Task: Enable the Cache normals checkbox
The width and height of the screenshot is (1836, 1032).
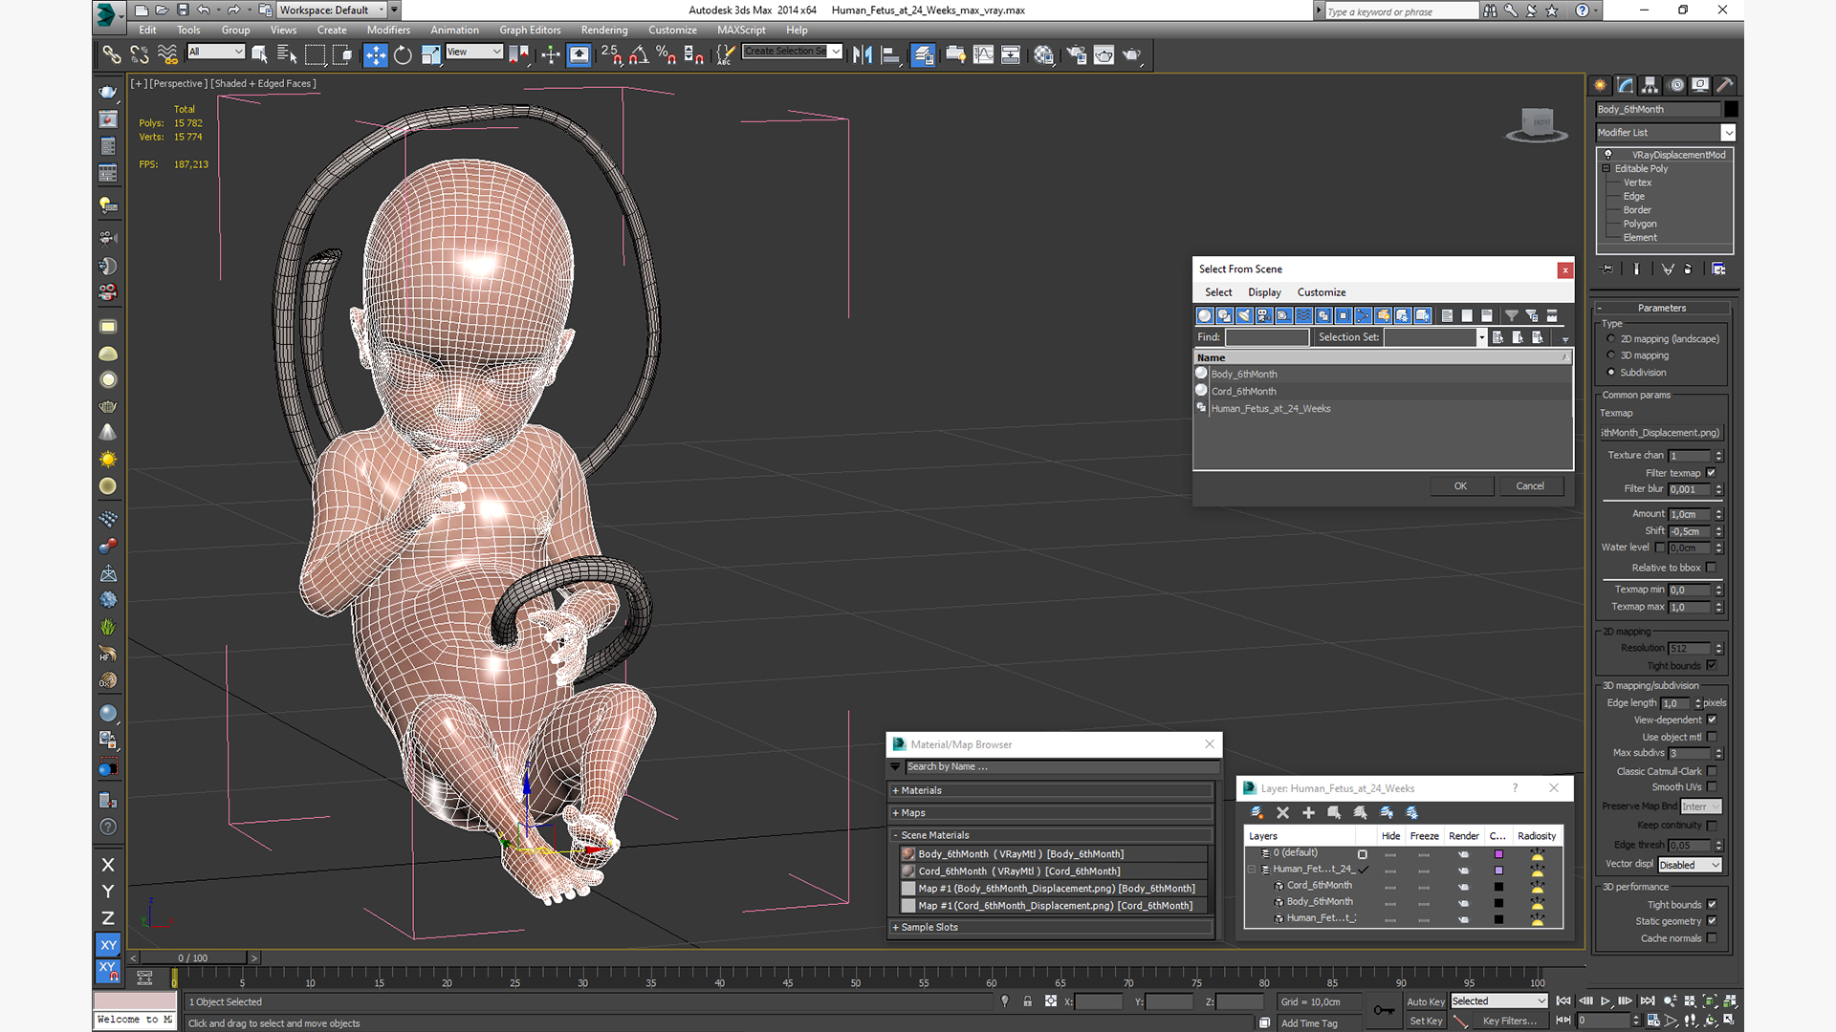Action: (1712, 938)
